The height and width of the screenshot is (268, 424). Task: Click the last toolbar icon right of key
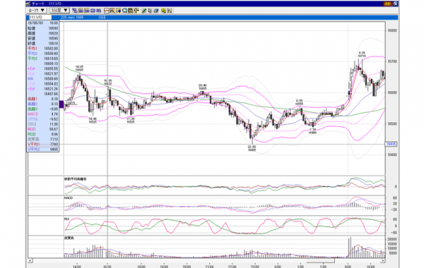170,11
